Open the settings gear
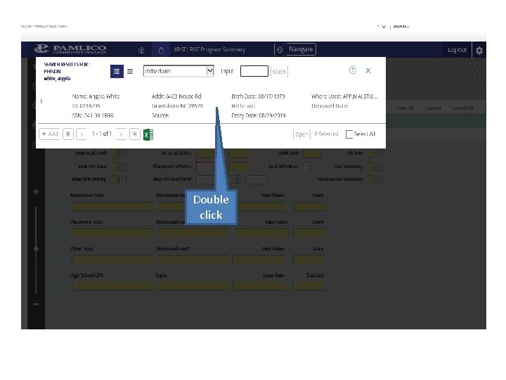The height and width of the screenshot is (380, 506). (479, 51)
